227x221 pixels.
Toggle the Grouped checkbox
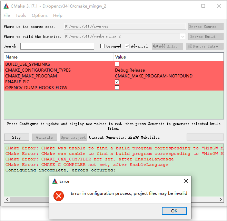[x=103, y=46]
